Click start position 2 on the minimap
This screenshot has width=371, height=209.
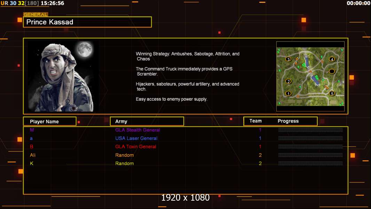point(288,81)
